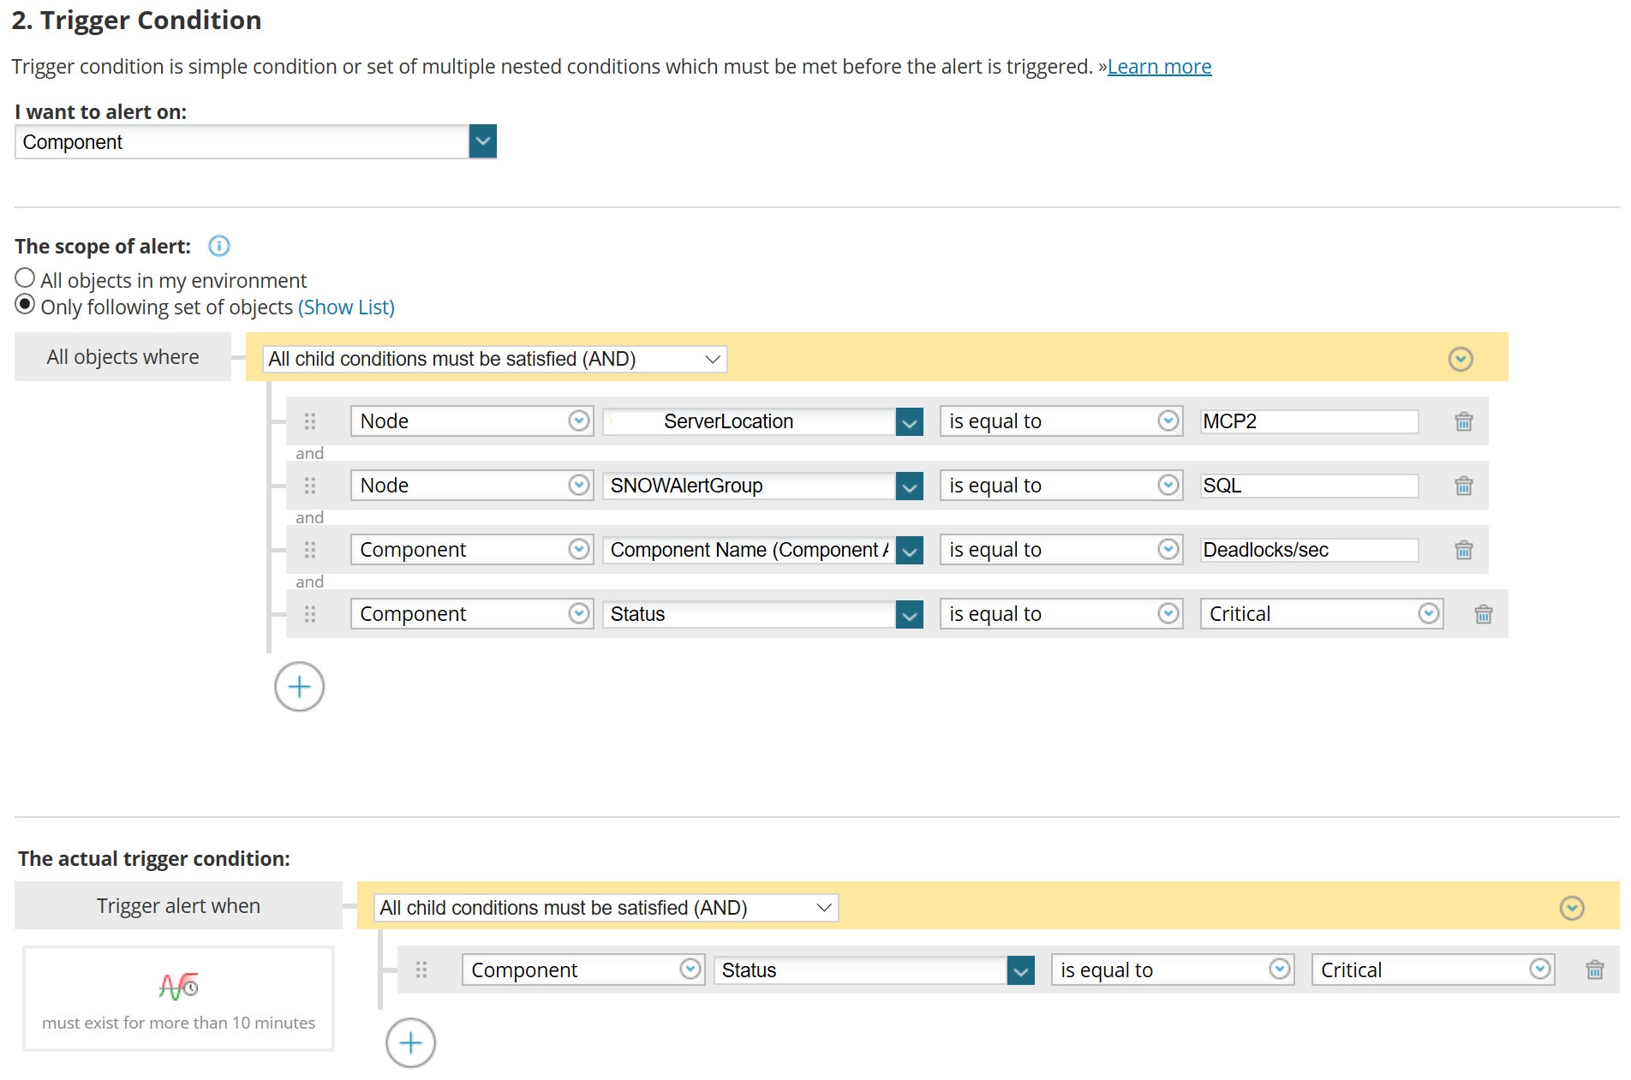Delete the Deadlocks/sec condition row
Image resolution: width=1631 pixels, height=1080 pixels.
pyautogui.click(x=1463, y=550)
